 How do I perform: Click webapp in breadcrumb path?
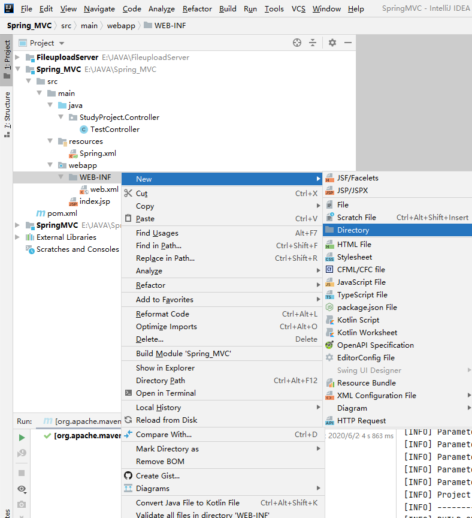121,25
